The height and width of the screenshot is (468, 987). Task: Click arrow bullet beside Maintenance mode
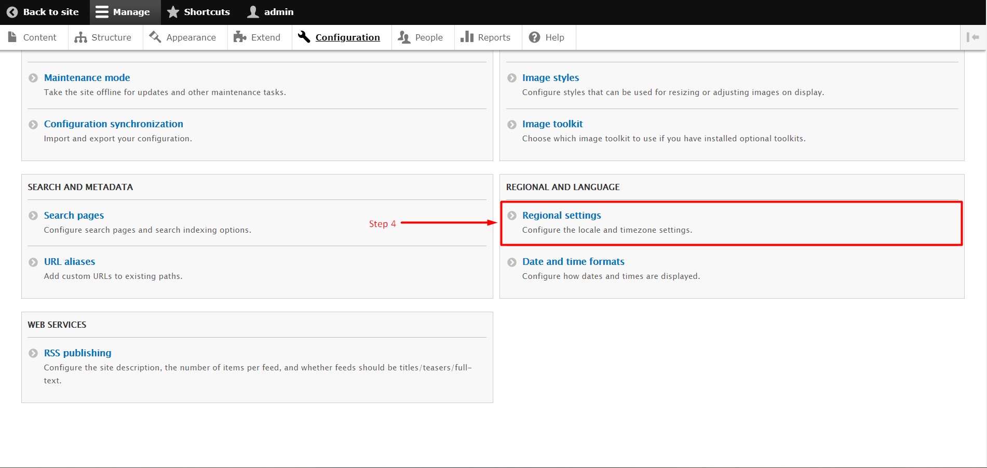click(x=33, y=78)
